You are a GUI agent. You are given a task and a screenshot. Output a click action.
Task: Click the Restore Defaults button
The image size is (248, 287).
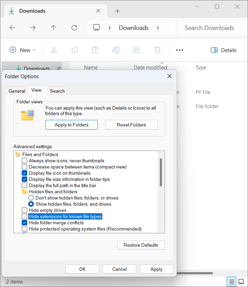[x=141, y=245]
